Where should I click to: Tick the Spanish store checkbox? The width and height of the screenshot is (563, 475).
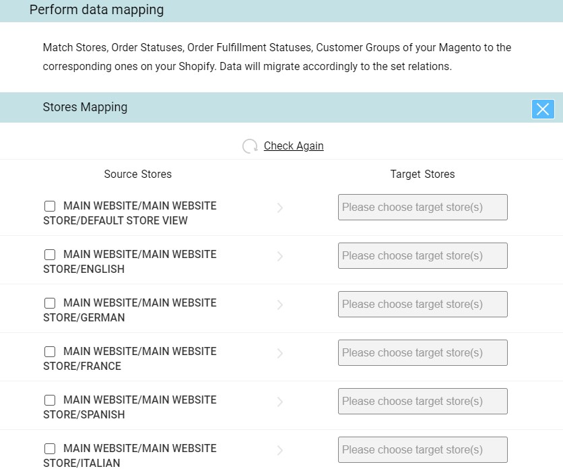point(50,400)
